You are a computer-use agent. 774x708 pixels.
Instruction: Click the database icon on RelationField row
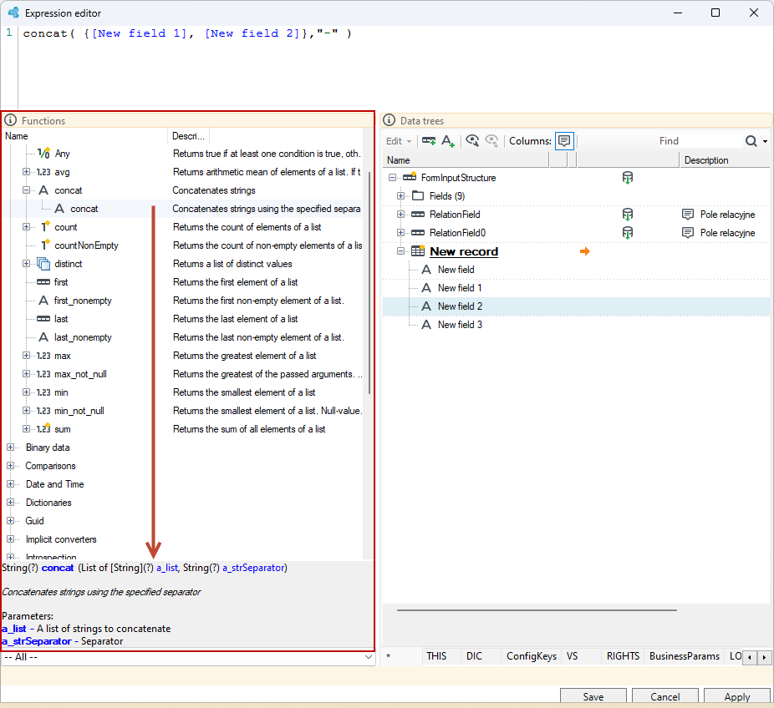[628, 215]
